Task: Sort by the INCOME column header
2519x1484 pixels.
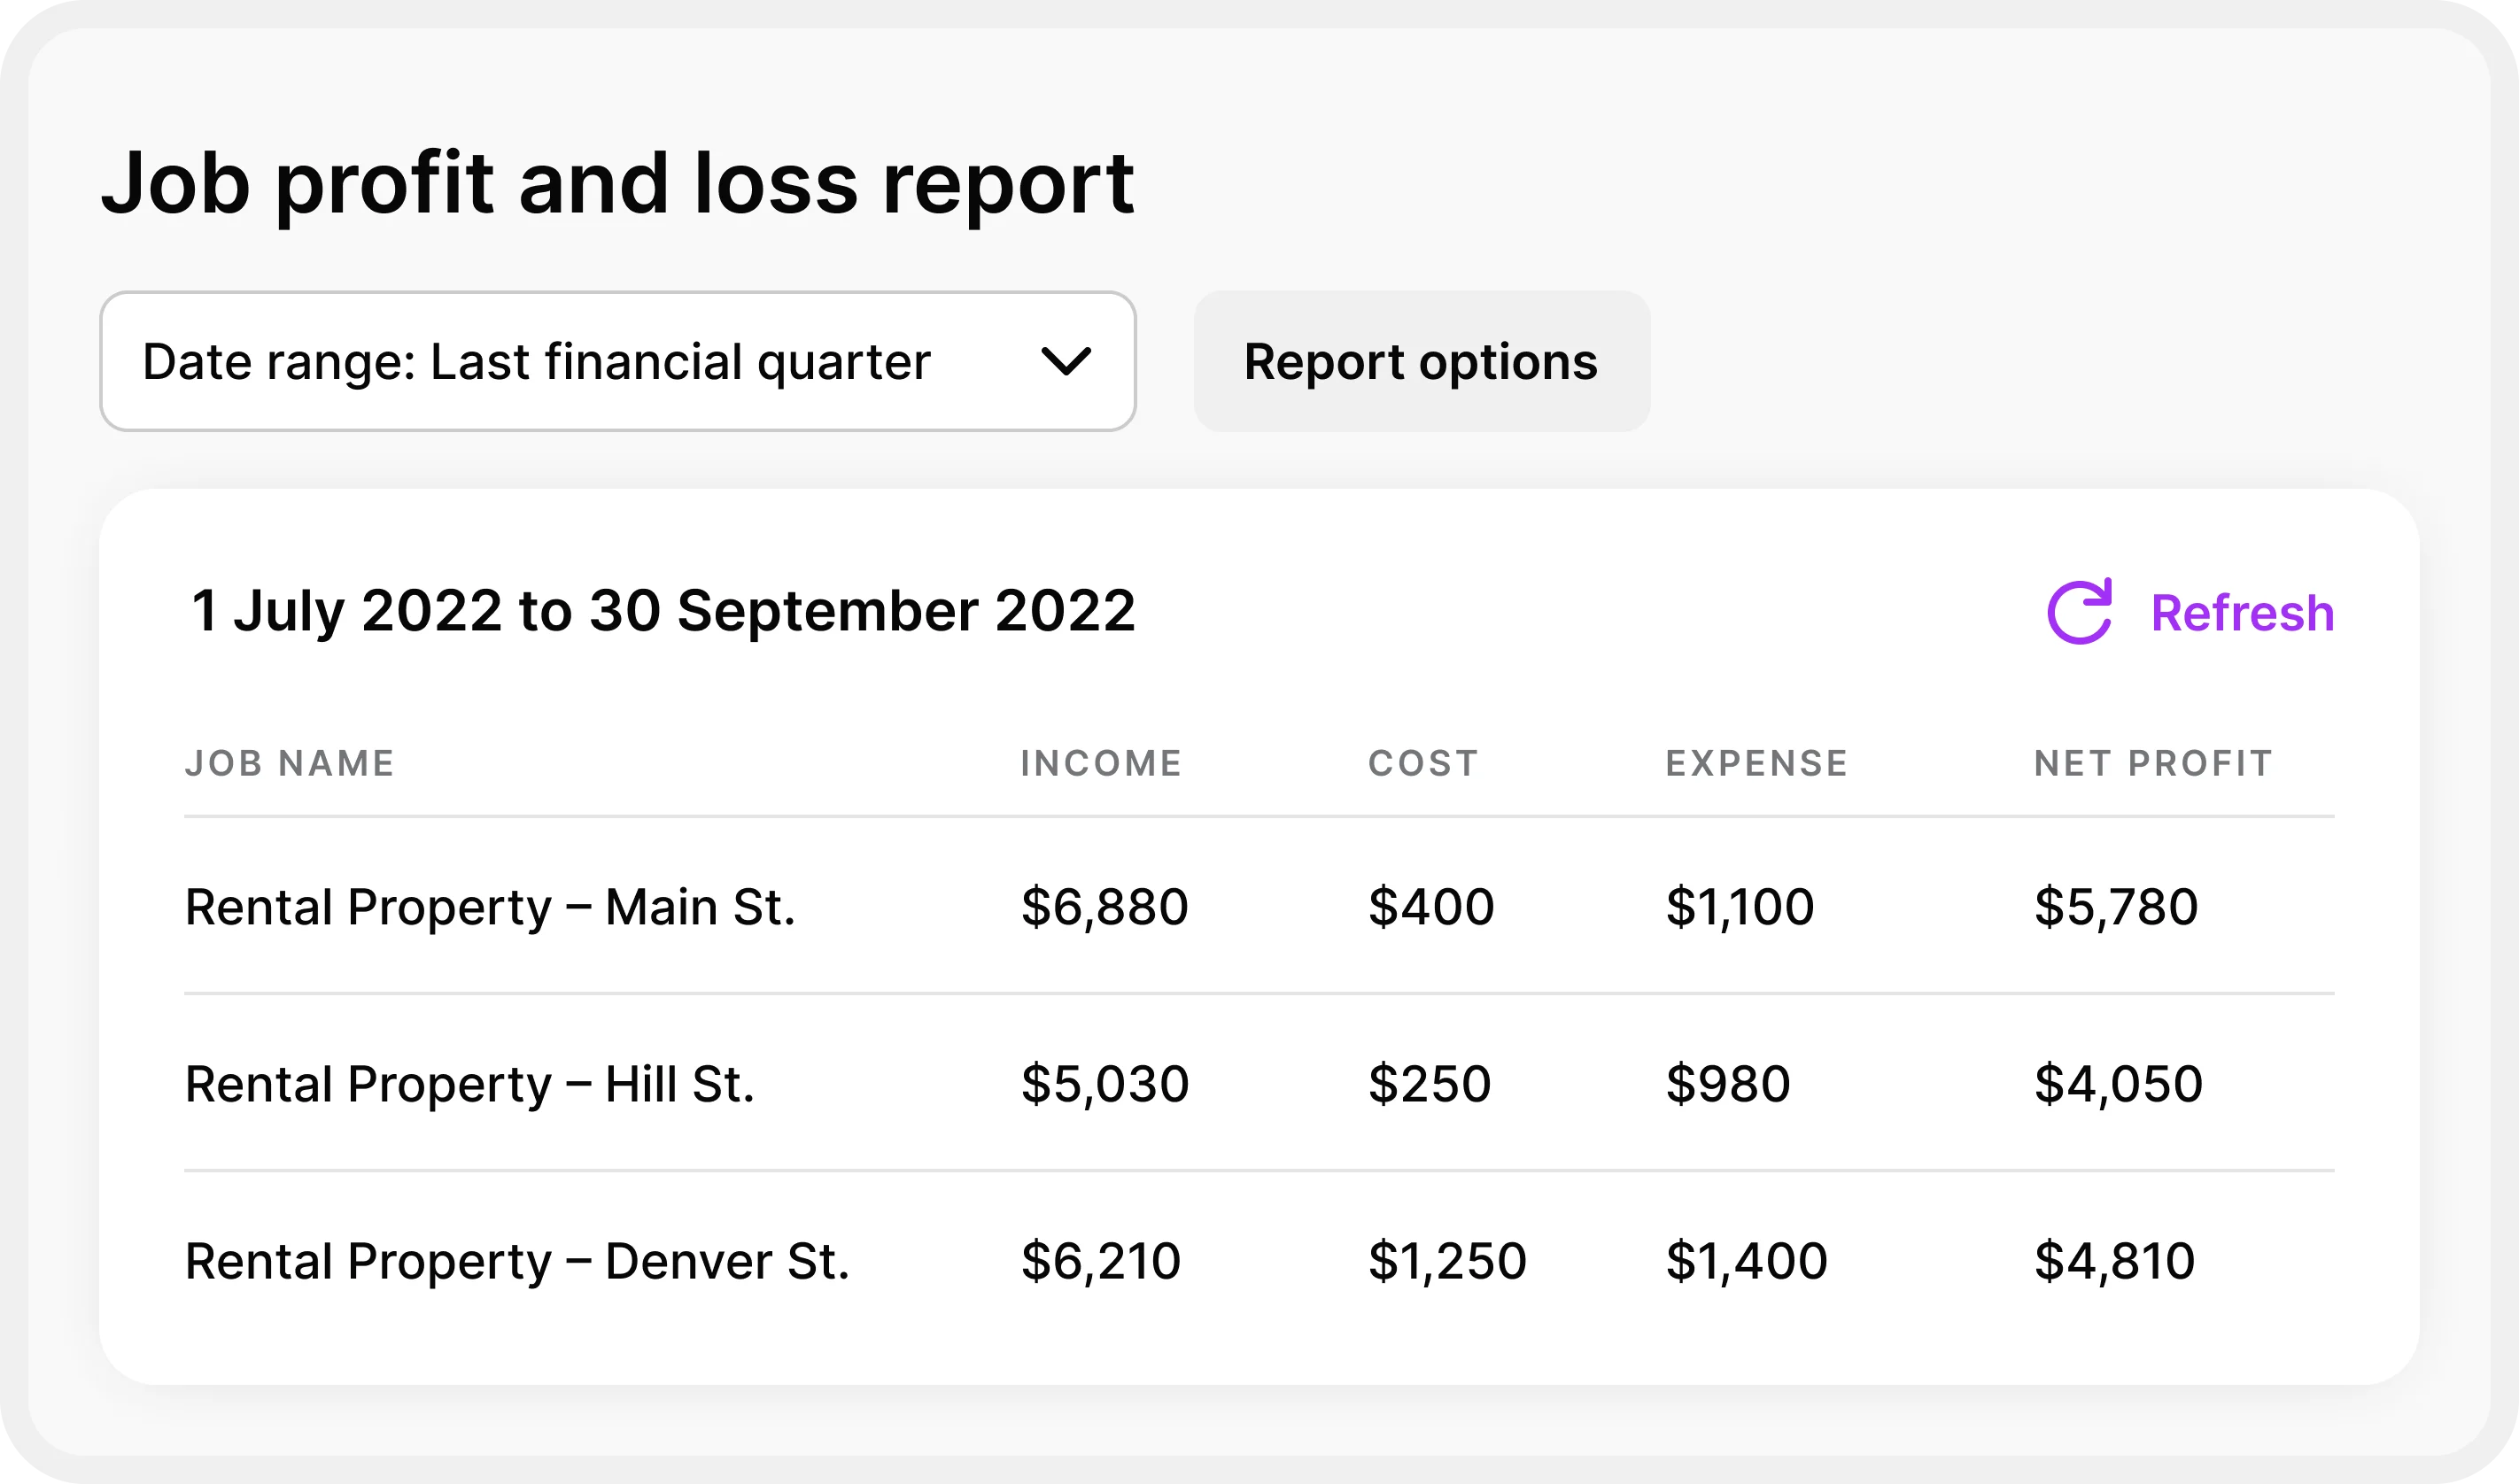Action: [x=1101, y=763]
